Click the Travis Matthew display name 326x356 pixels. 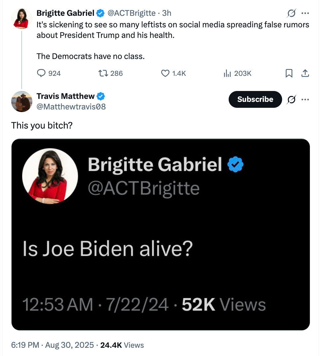coord(65,96)
